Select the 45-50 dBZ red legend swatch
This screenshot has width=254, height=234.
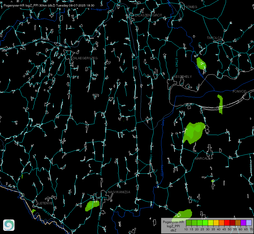pos(227,223)
